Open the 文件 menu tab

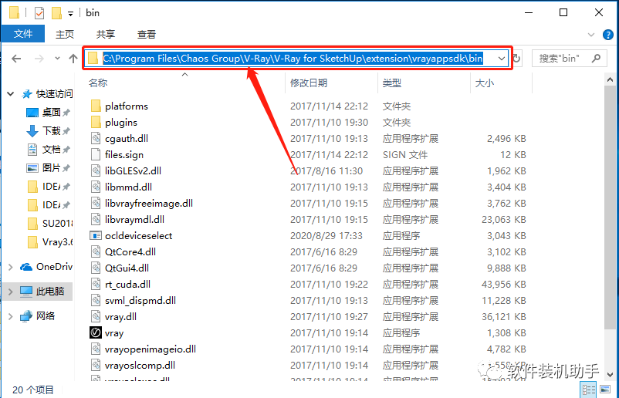point(23,34)
